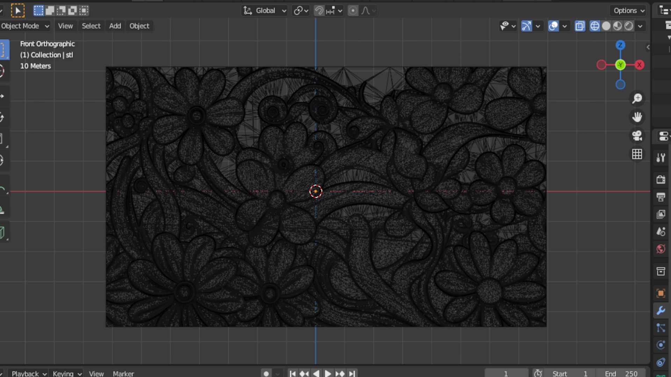
Task: Switch to Wireframe viewport shading
Action: tap(594, 26)
